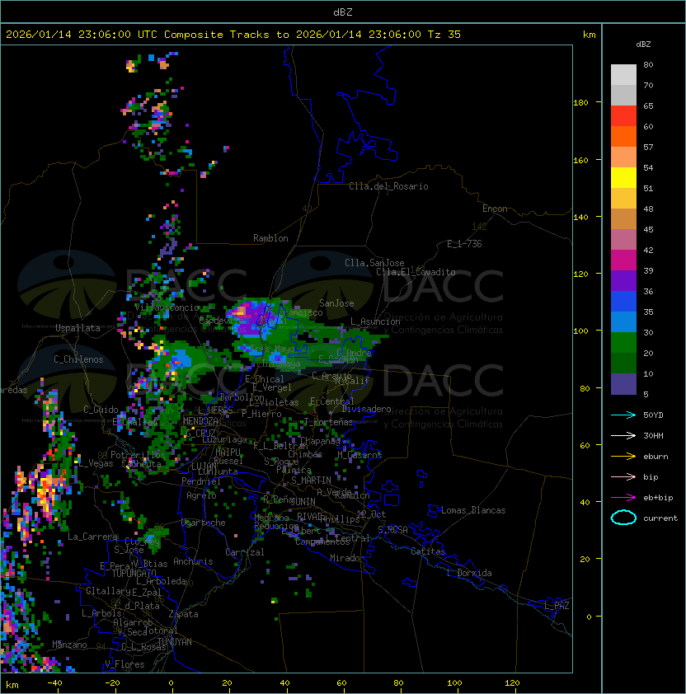Click the cyan 50YD arrow in legend
The image size is (686, 694).
point(623,415)
